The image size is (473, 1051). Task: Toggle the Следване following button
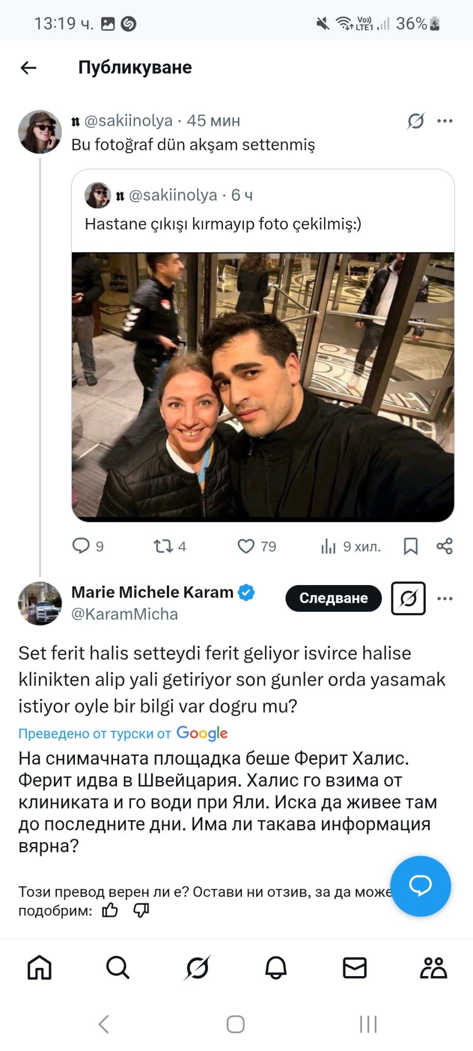click(333, 598)
